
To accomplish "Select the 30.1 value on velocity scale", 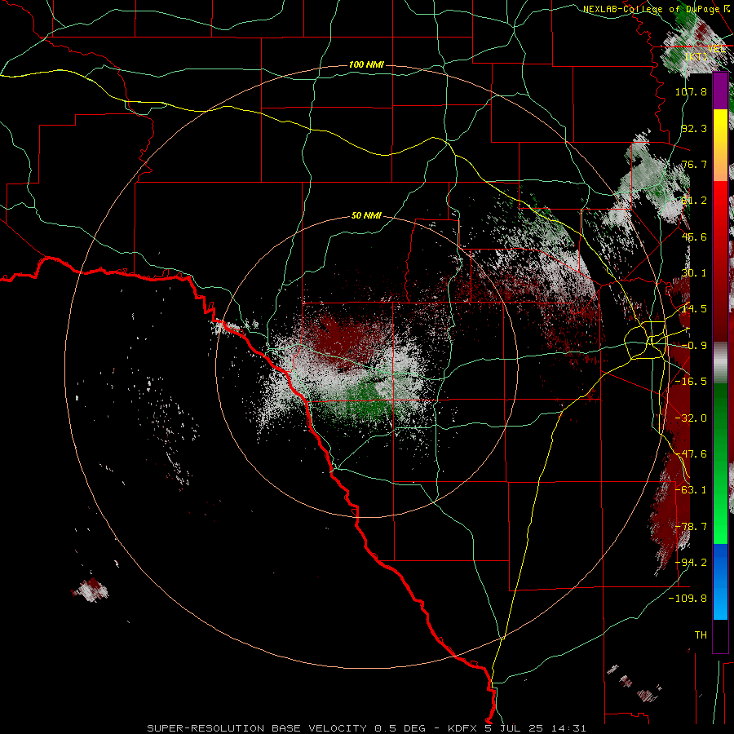I will [x=694, y=273].
